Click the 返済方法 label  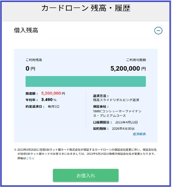pos(101,96)
